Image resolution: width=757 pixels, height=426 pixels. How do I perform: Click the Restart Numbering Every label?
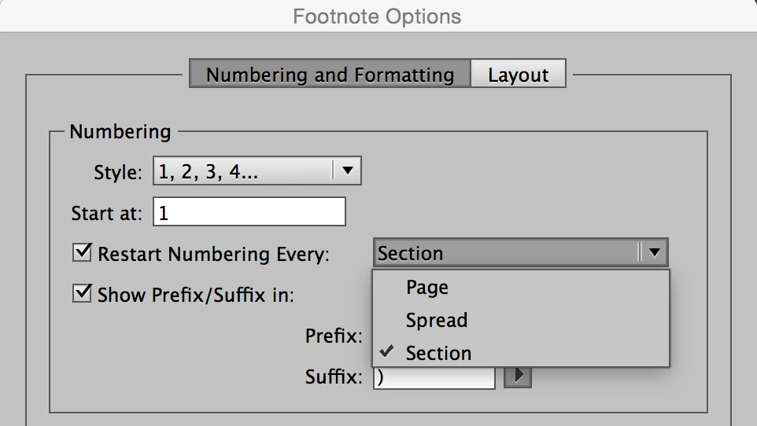point(214,254)
